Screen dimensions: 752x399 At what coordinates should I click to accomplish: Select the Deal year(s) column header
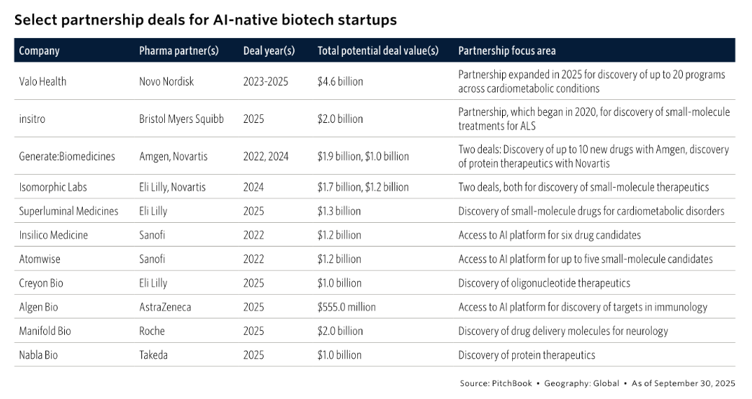pos(269,51)
